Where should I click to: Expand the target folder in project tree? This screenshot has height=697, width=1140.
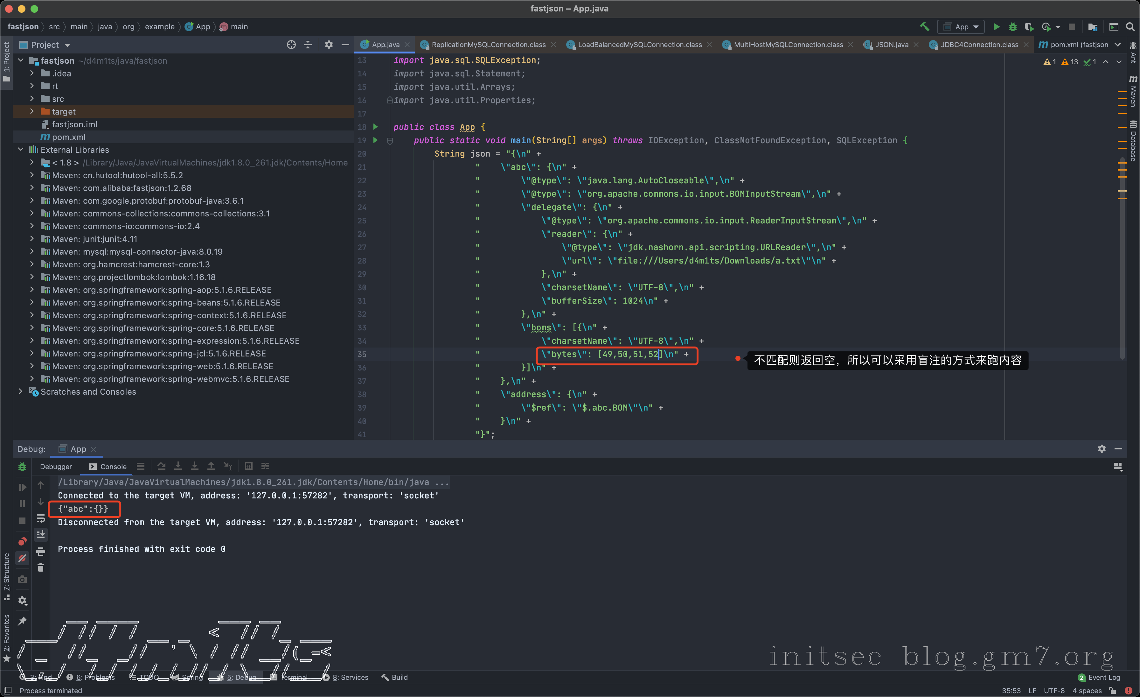tap(32, 111)
